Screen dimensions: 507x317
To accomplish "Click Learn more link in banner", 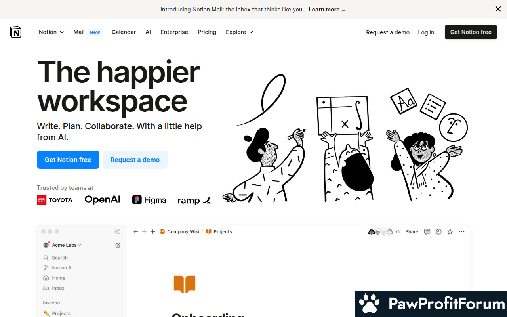I will click(327, 10).
